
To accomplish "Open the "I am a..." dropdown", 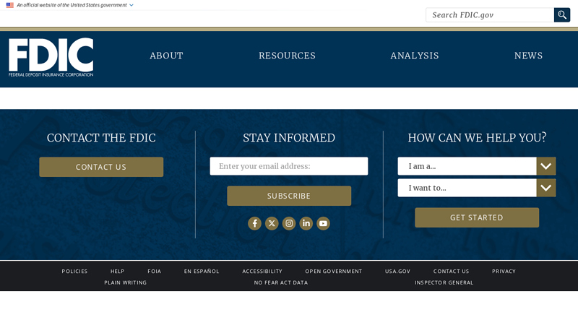I will [x=477, y=166].
